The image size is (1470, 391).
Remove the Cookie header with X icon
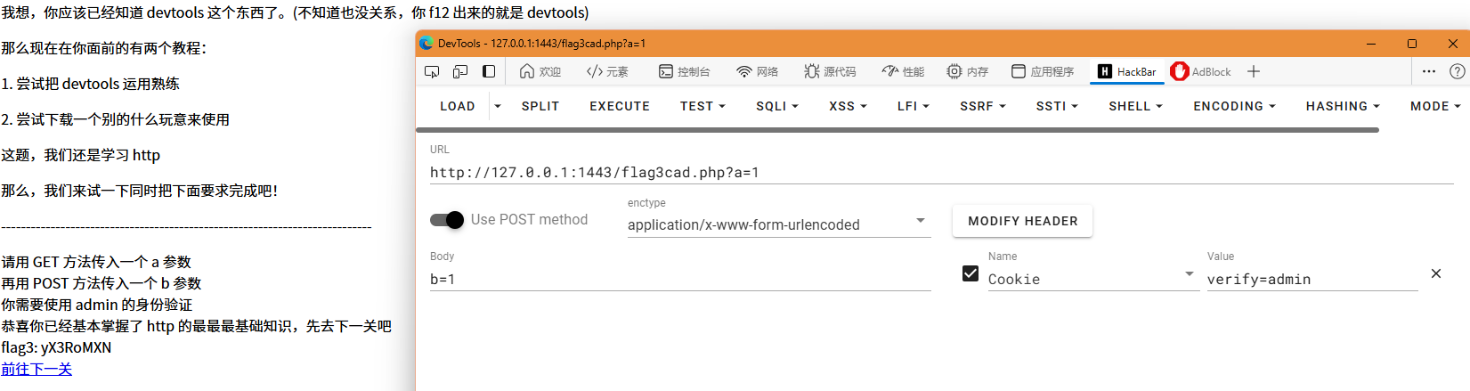1435,273
